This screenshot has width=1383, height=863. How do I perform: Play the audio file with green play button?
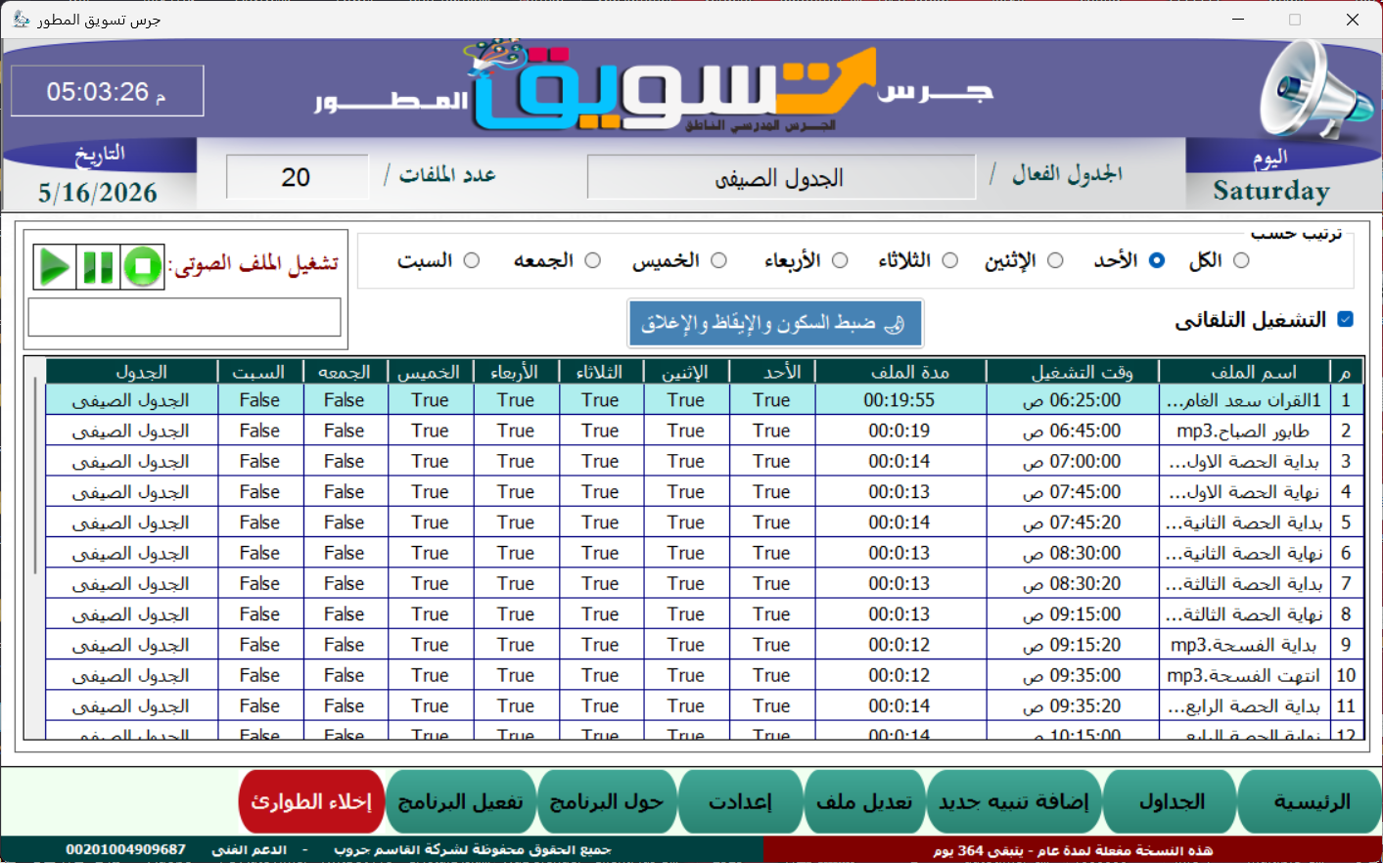[x=55, y=266]
